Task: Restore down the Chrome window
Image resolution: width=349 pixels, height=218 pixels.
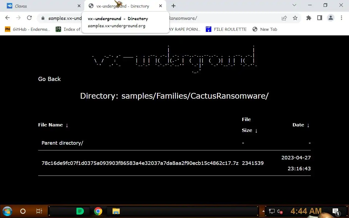Action: click(325, 5)
